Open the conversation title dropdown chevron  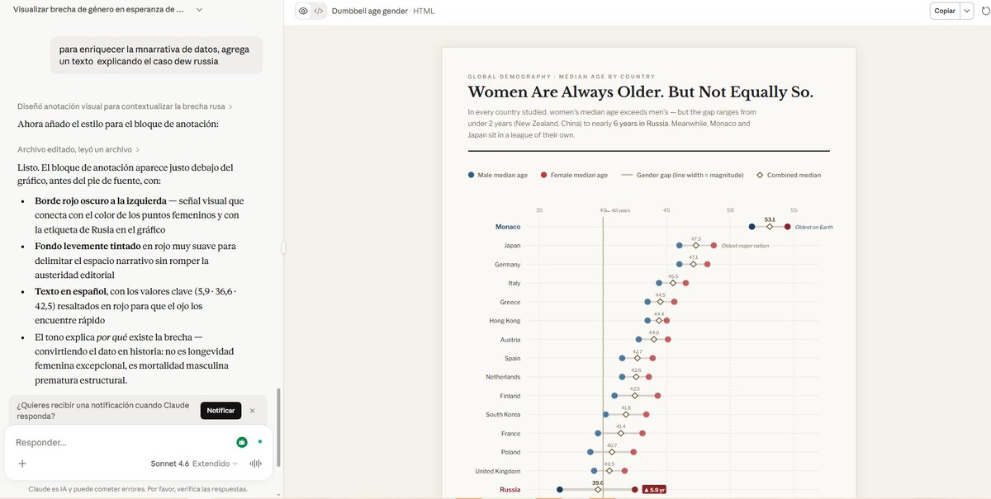tap(200, 9)
